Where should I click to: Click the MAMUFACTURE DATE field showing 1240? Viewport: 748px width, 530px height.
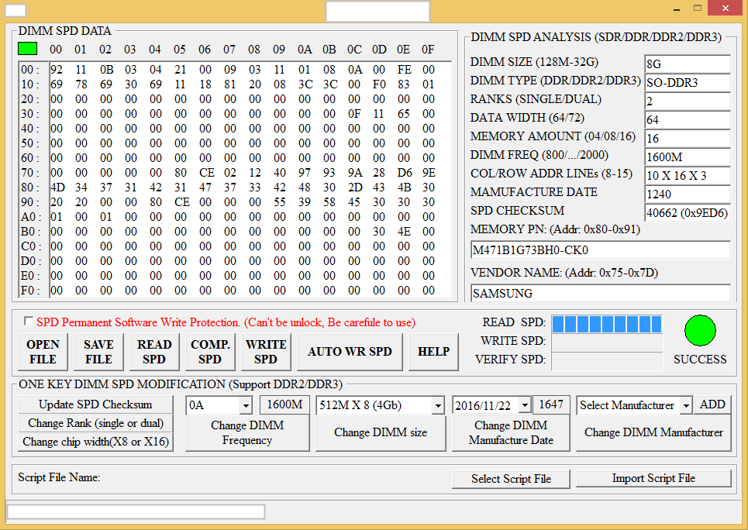click(688, 194)
